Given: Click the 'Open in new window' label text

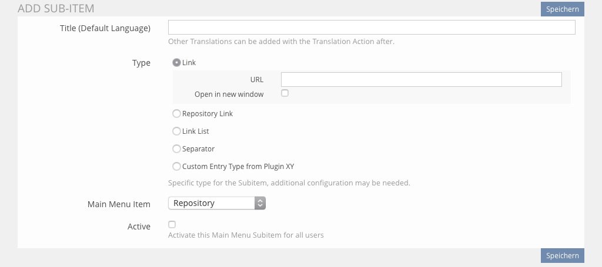Looking at the screenshot, I should [x=229, y=94].
